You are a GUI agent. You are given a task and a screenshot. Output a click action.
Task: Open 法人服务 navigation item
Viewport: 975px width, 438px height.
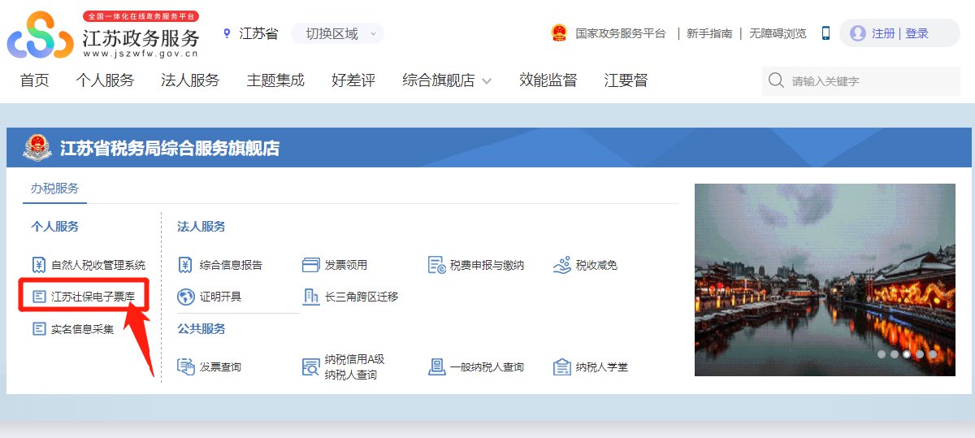click(x=190, y=80)
